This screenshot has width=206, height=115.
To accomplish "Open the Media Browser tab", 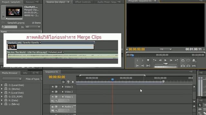I will (x=10, y=73).
